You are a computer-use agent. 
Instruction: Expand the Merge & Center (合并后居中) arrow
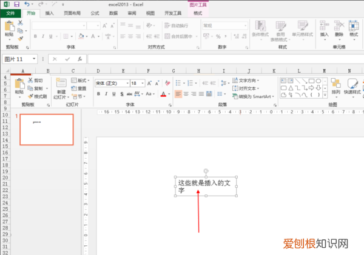click(197, 36)
